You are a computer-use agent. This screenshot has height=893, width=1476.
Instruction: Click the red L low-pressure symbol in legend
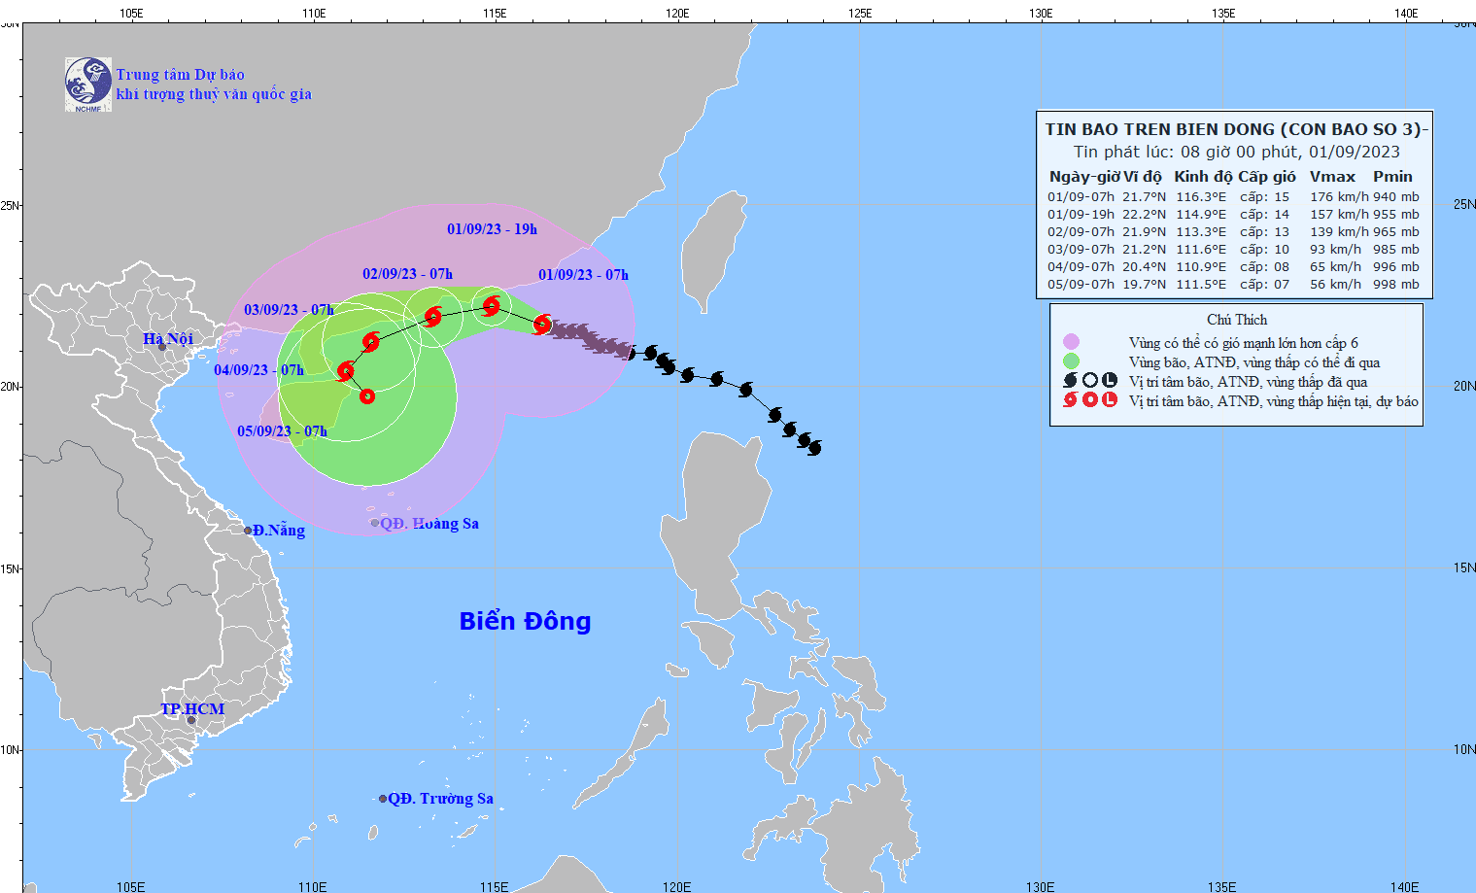tap(1110, 399)
